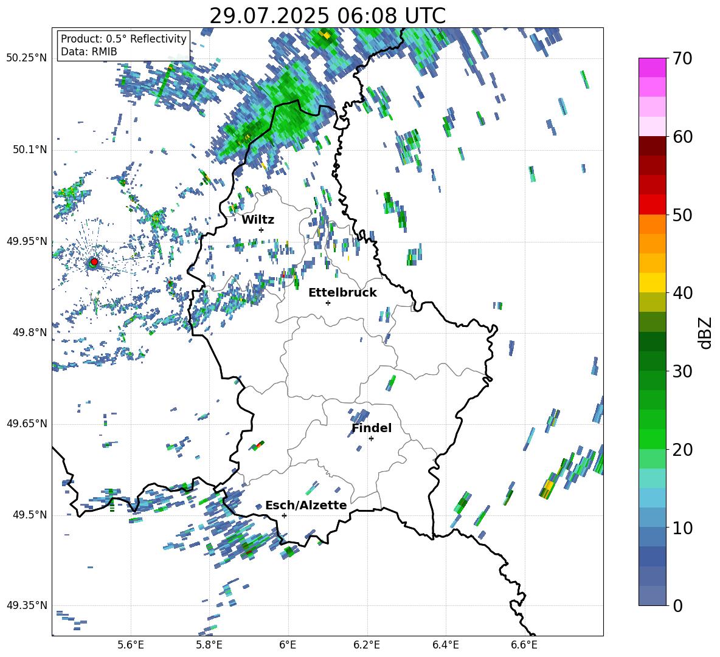Click the title 29.07.2025 06:08 UTC
The height and width of the screenshot is (657, 720).
(x=327, y=16)
